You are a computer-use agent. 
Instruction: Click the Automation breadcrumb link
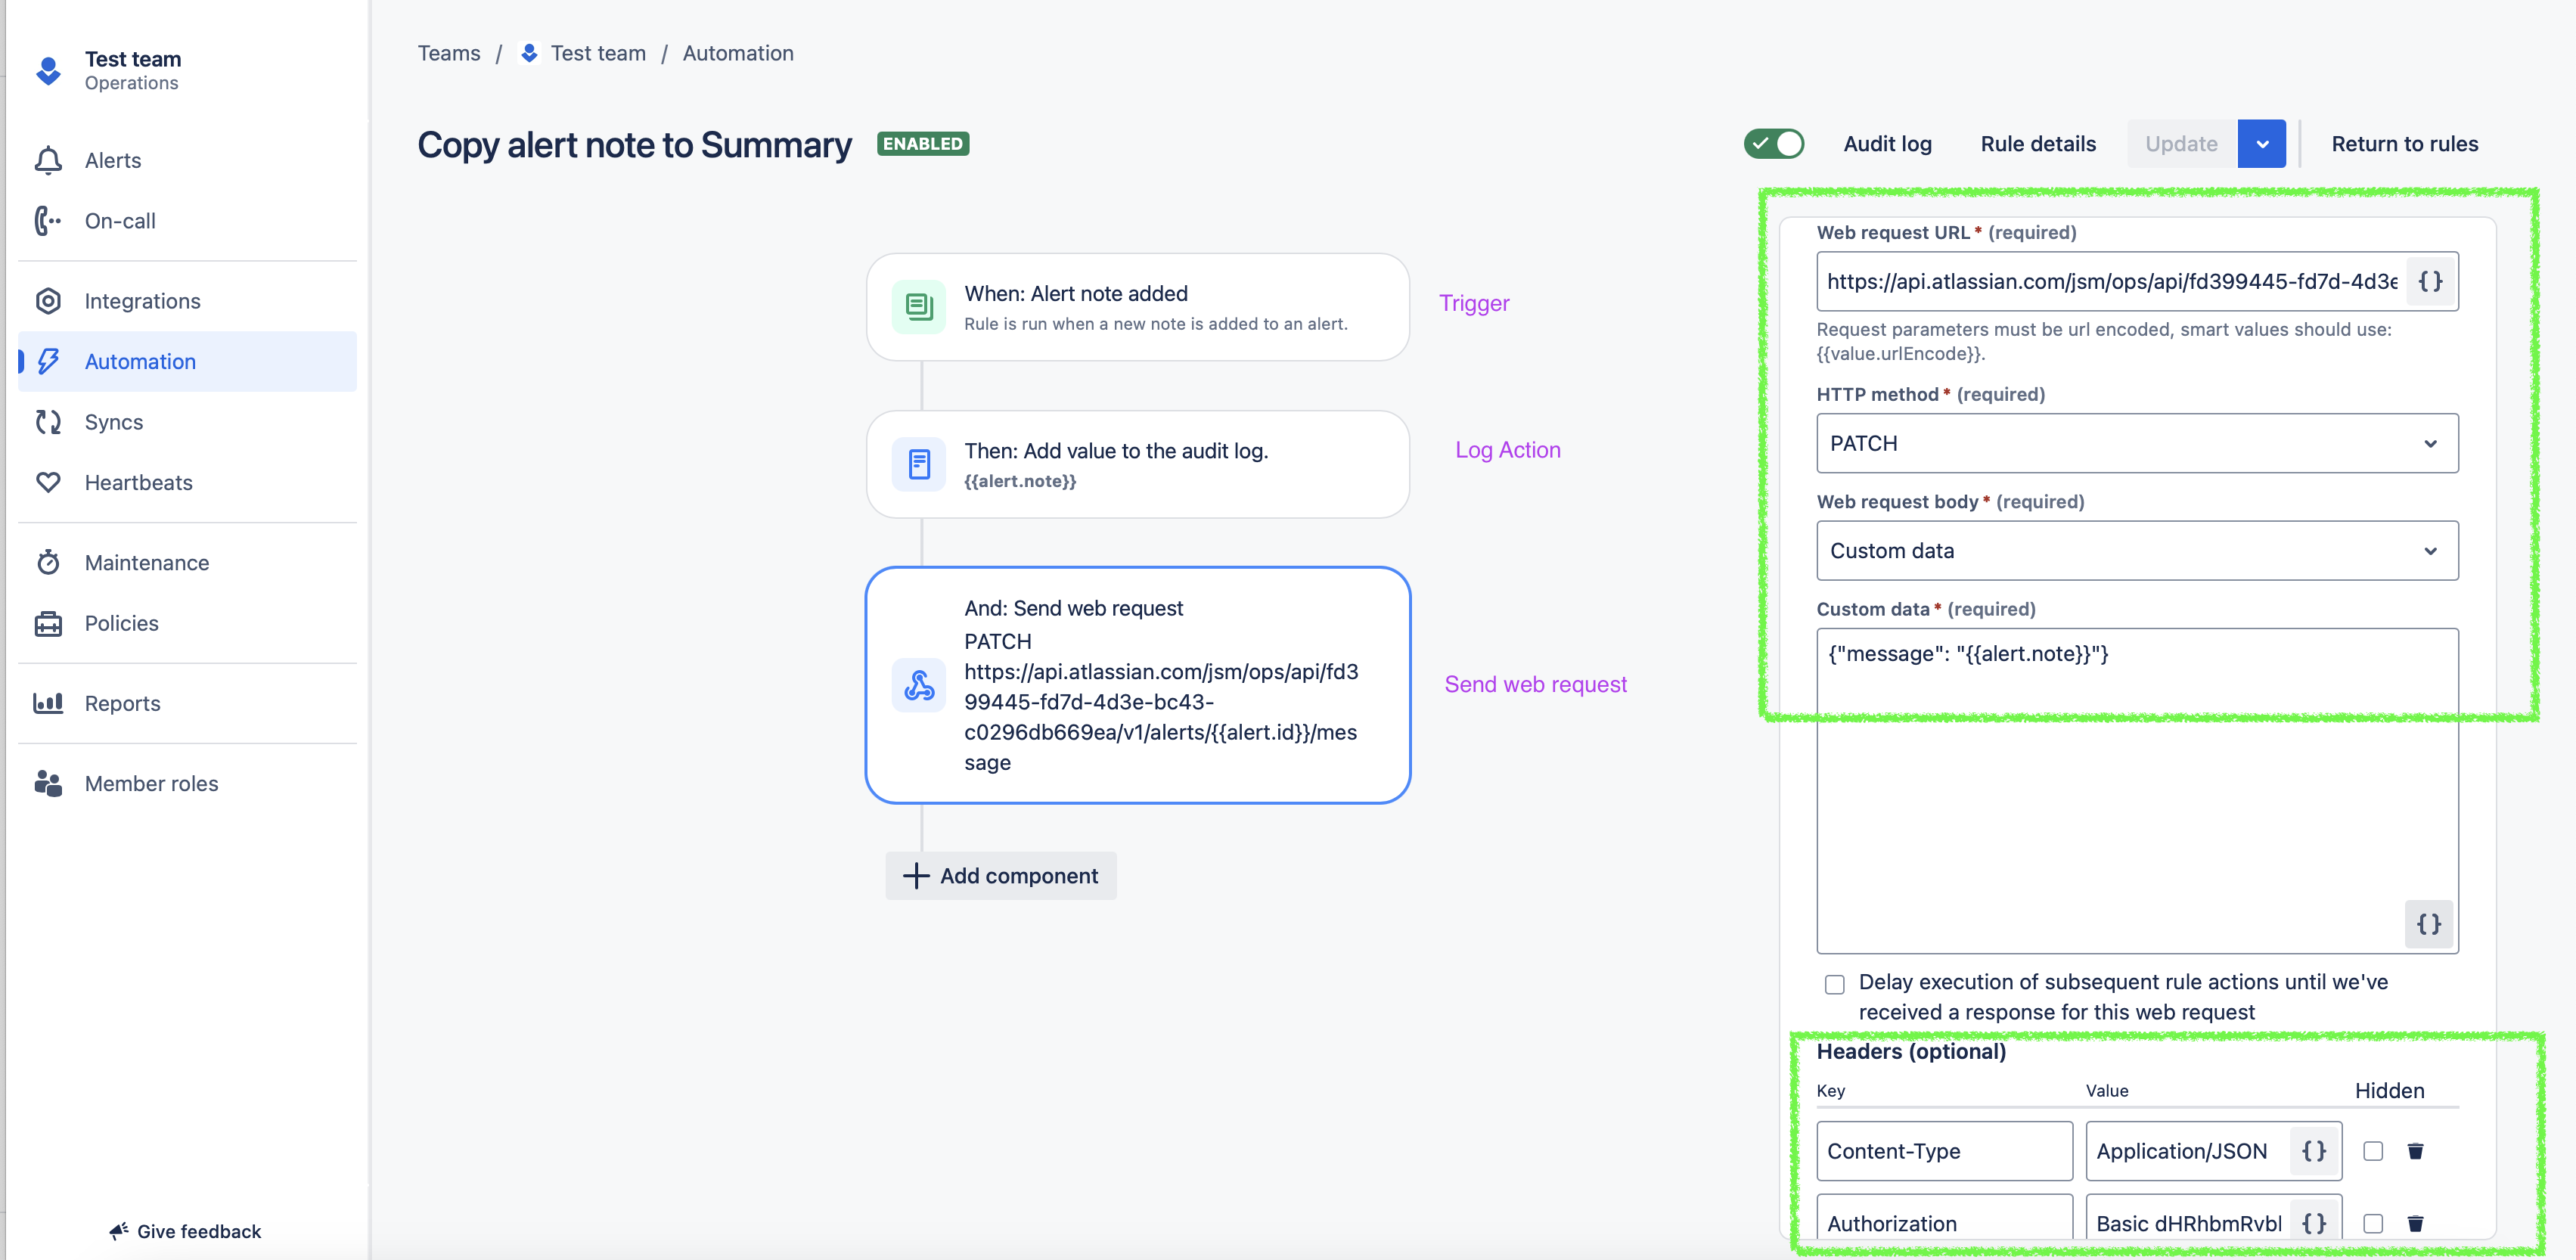click(x=737, y=53)
